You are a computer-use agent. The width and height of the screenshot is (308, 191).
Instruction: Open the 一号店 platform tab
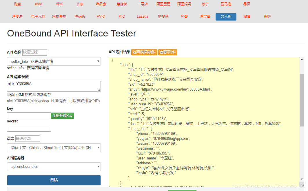click(143, 4)
